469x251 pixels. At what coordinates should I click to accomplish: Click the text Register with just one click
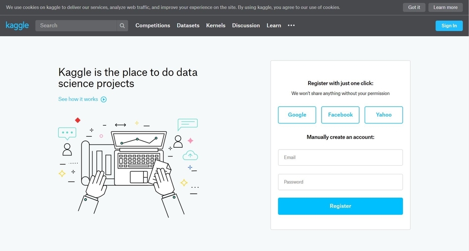pyautogui.click(x=340, y=83)
